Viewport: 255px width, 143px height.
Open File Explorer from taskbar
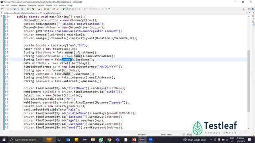(93, 139)
